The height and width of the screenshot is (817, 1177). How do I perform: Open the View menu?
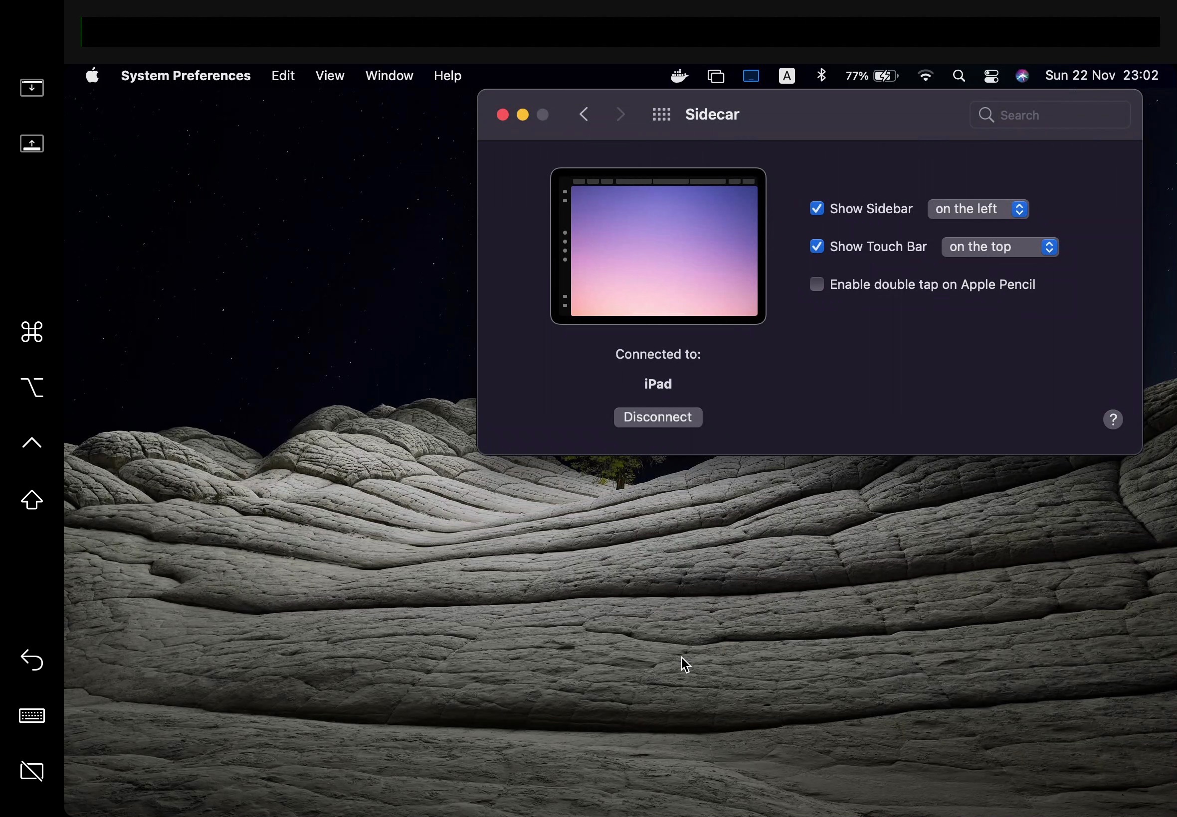pos(330,75)
